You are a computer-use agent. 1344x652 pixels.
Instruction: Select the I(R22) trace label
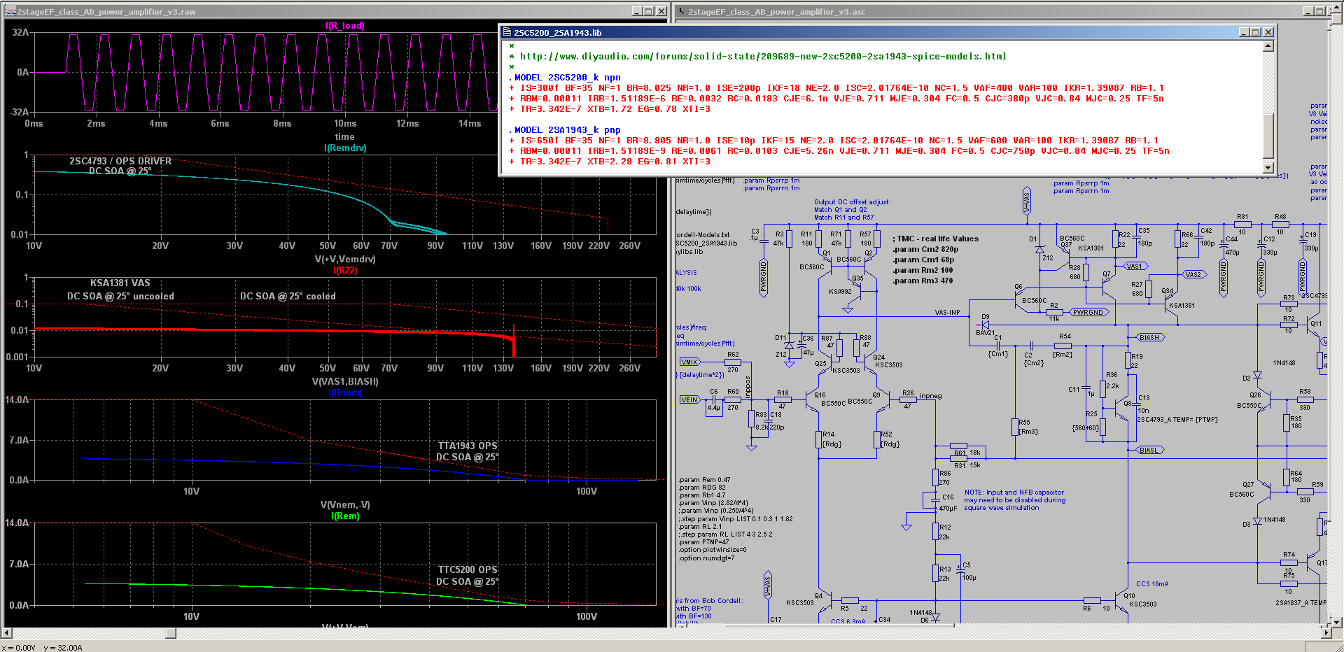(x=345, y=271)
